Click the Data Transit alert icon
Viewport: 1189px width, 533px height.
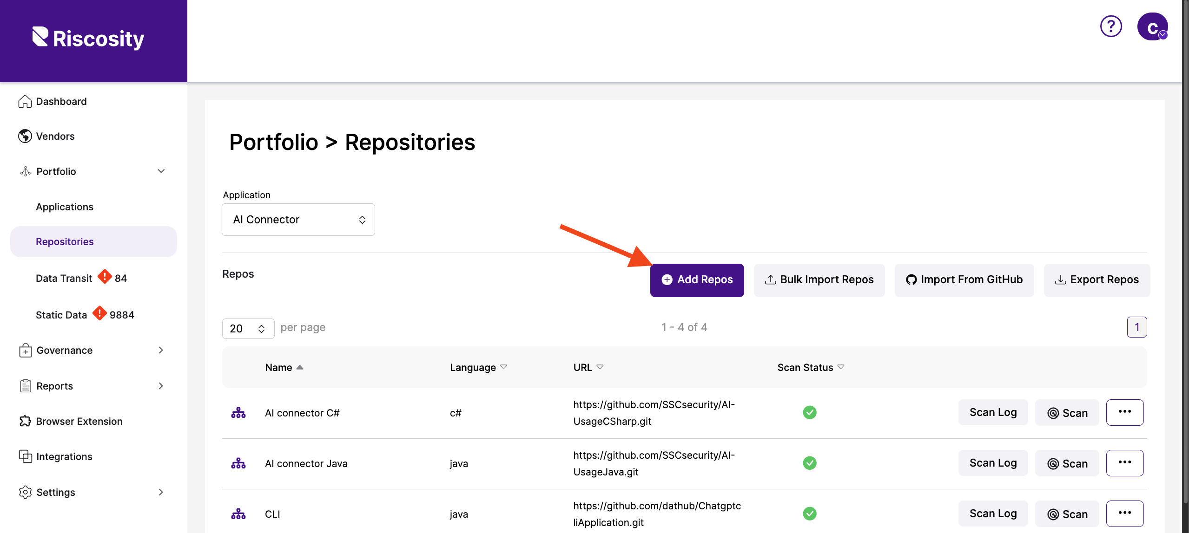[105, 277]
